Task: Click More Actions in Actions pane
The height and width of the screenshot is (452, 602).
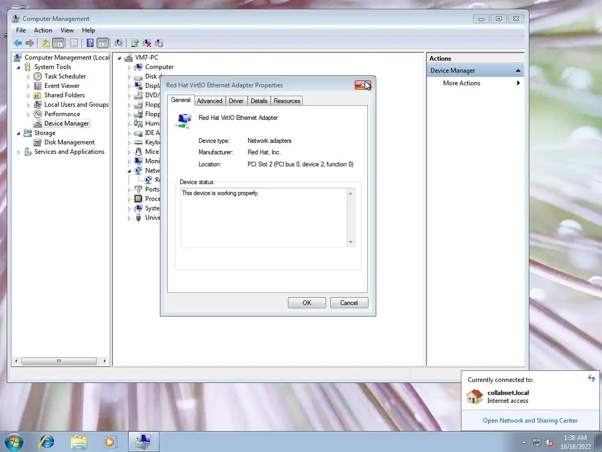Action: [x=461, y=83]
